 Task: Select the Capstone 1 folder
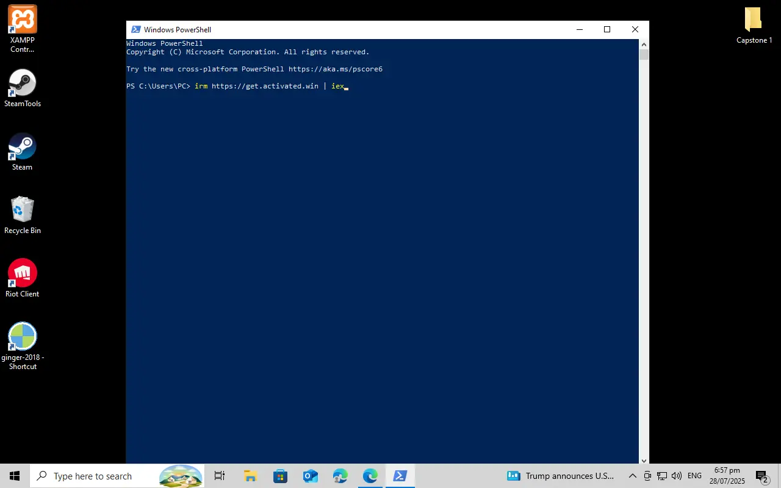[754, 26]
